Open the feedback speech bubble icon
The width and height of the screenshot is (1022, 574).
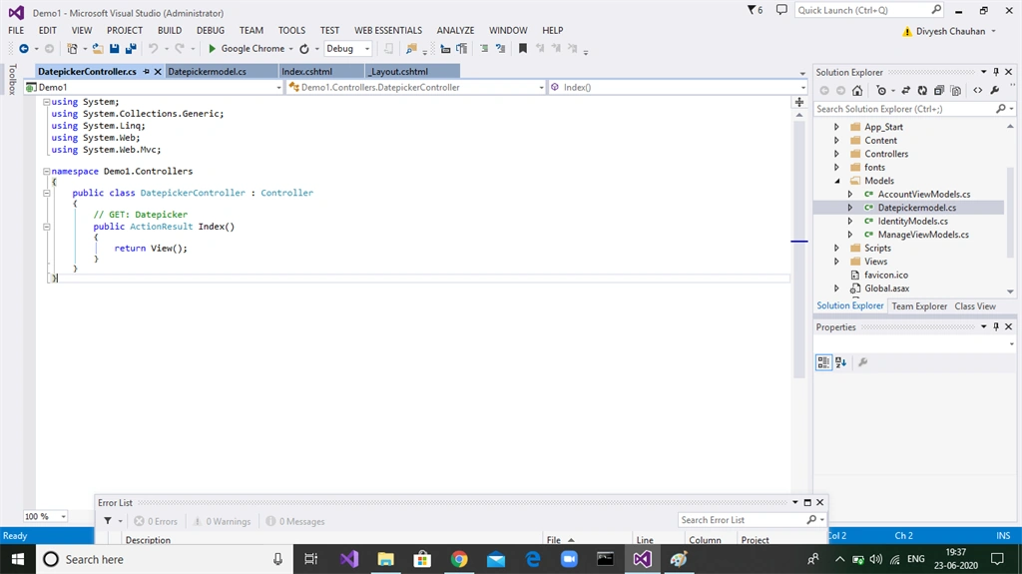tap(781, 10)
